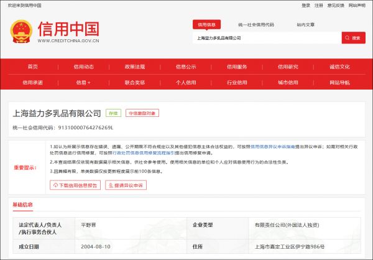
Task: Open 信用研究 navigation item
Action: pos(288,67)
